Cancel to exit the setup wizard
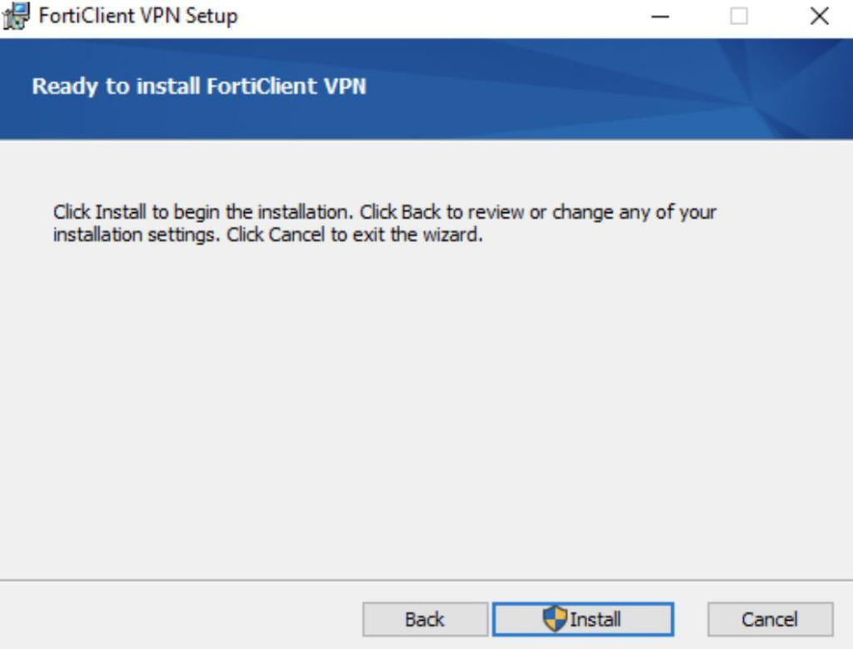Screen dimensions: 853x649 (x=770, y=619)
